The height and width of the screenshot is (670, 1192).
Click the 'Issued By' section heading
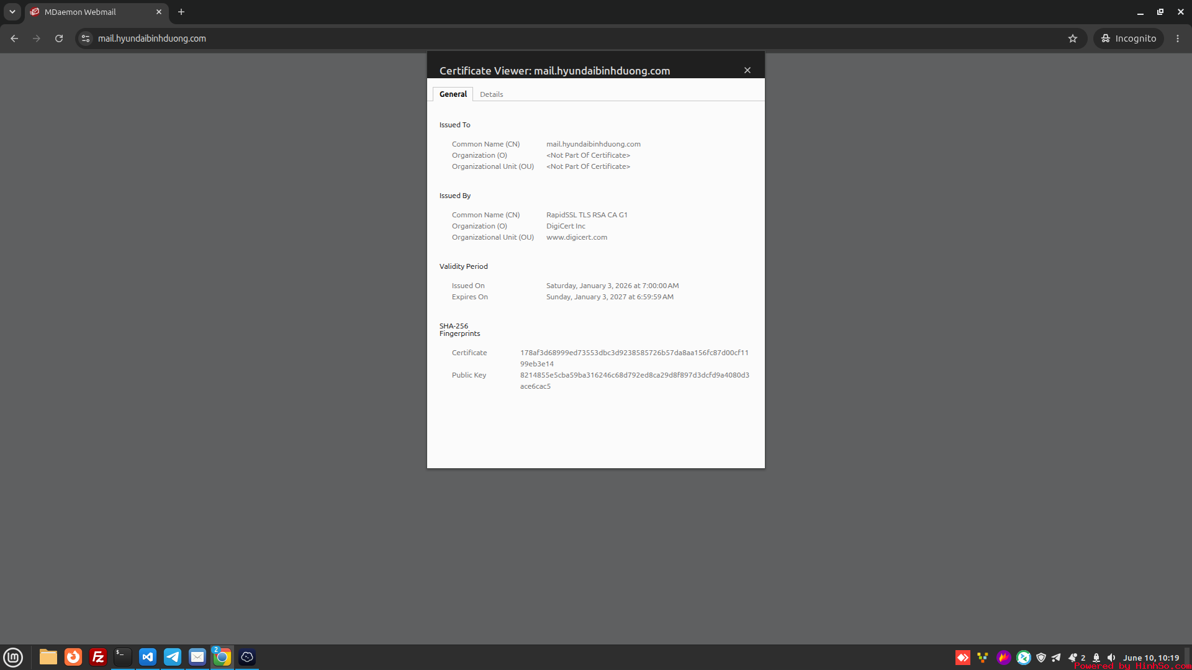454,196
